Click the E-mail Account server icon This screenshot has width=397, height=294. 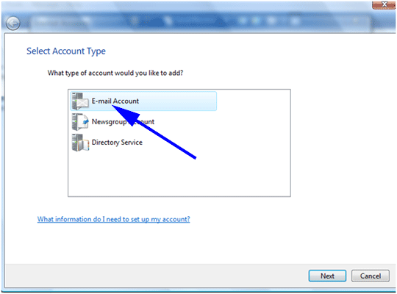(80, 101)
